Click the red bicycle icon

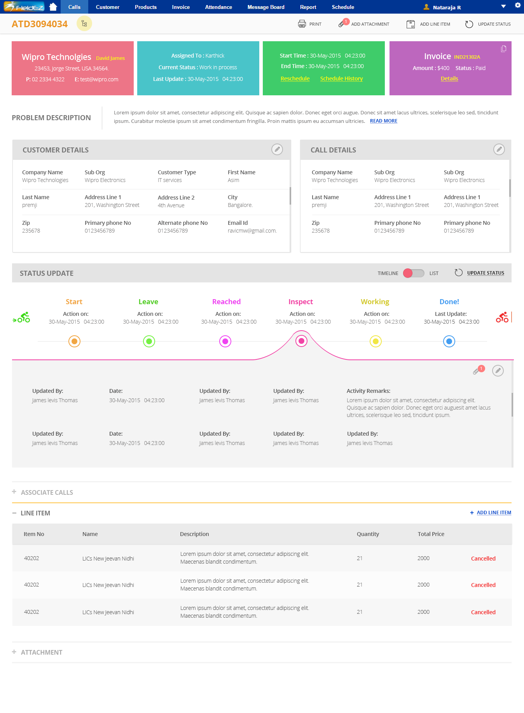[x=502, y=317]
